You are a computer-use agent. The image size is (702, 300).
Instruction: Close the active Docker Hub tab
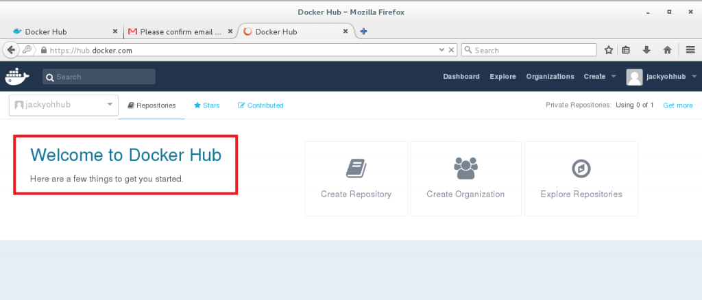[x=346, y=32]
